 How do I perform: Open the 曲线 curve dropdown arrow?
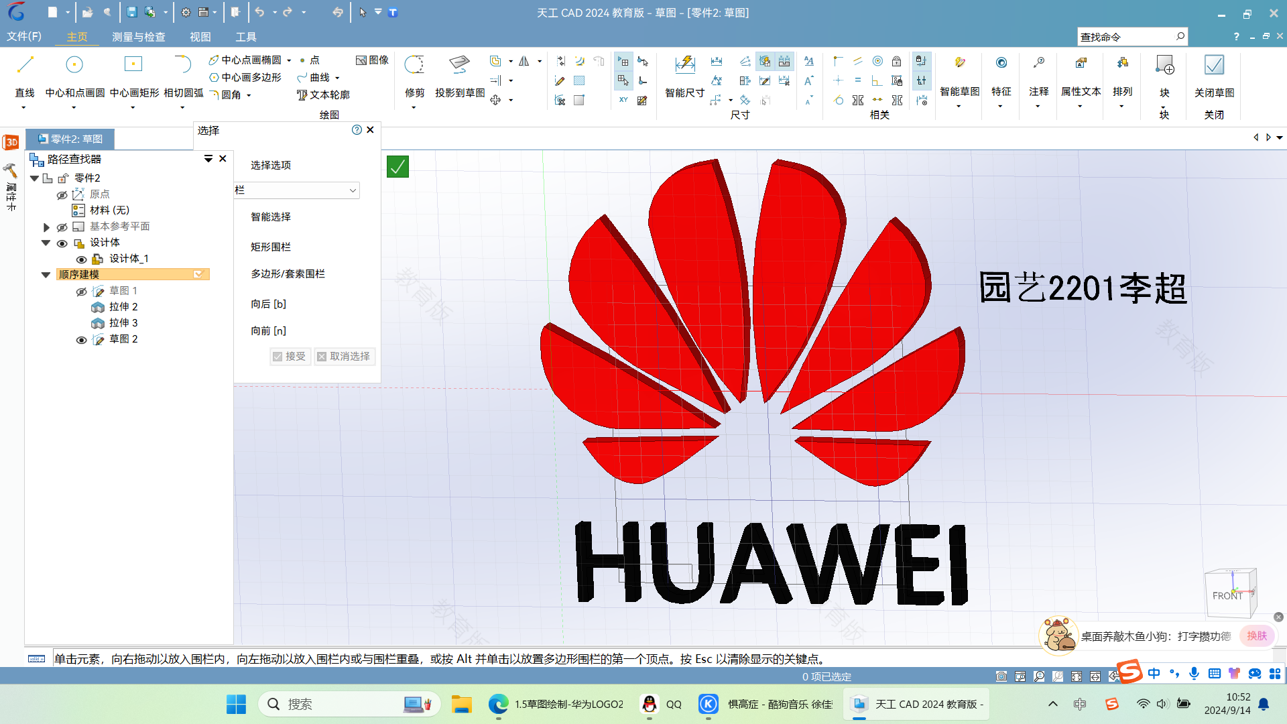click(337, 78)
